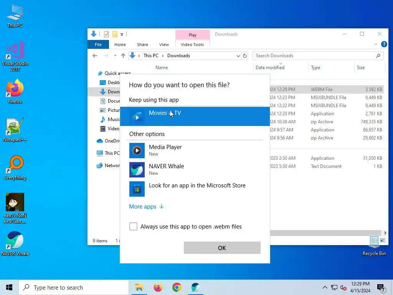Screen dimensions: 393x295
Task: Go up one folder level
Action: pos(123,56)
